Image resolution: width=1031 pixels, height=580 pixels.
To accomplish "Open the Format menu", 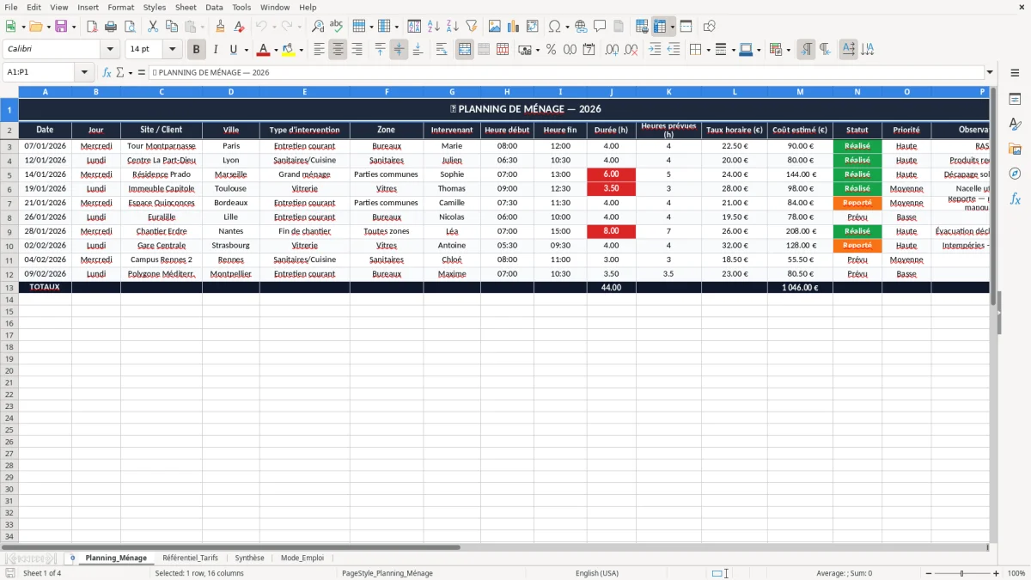I will pos(120,7).
